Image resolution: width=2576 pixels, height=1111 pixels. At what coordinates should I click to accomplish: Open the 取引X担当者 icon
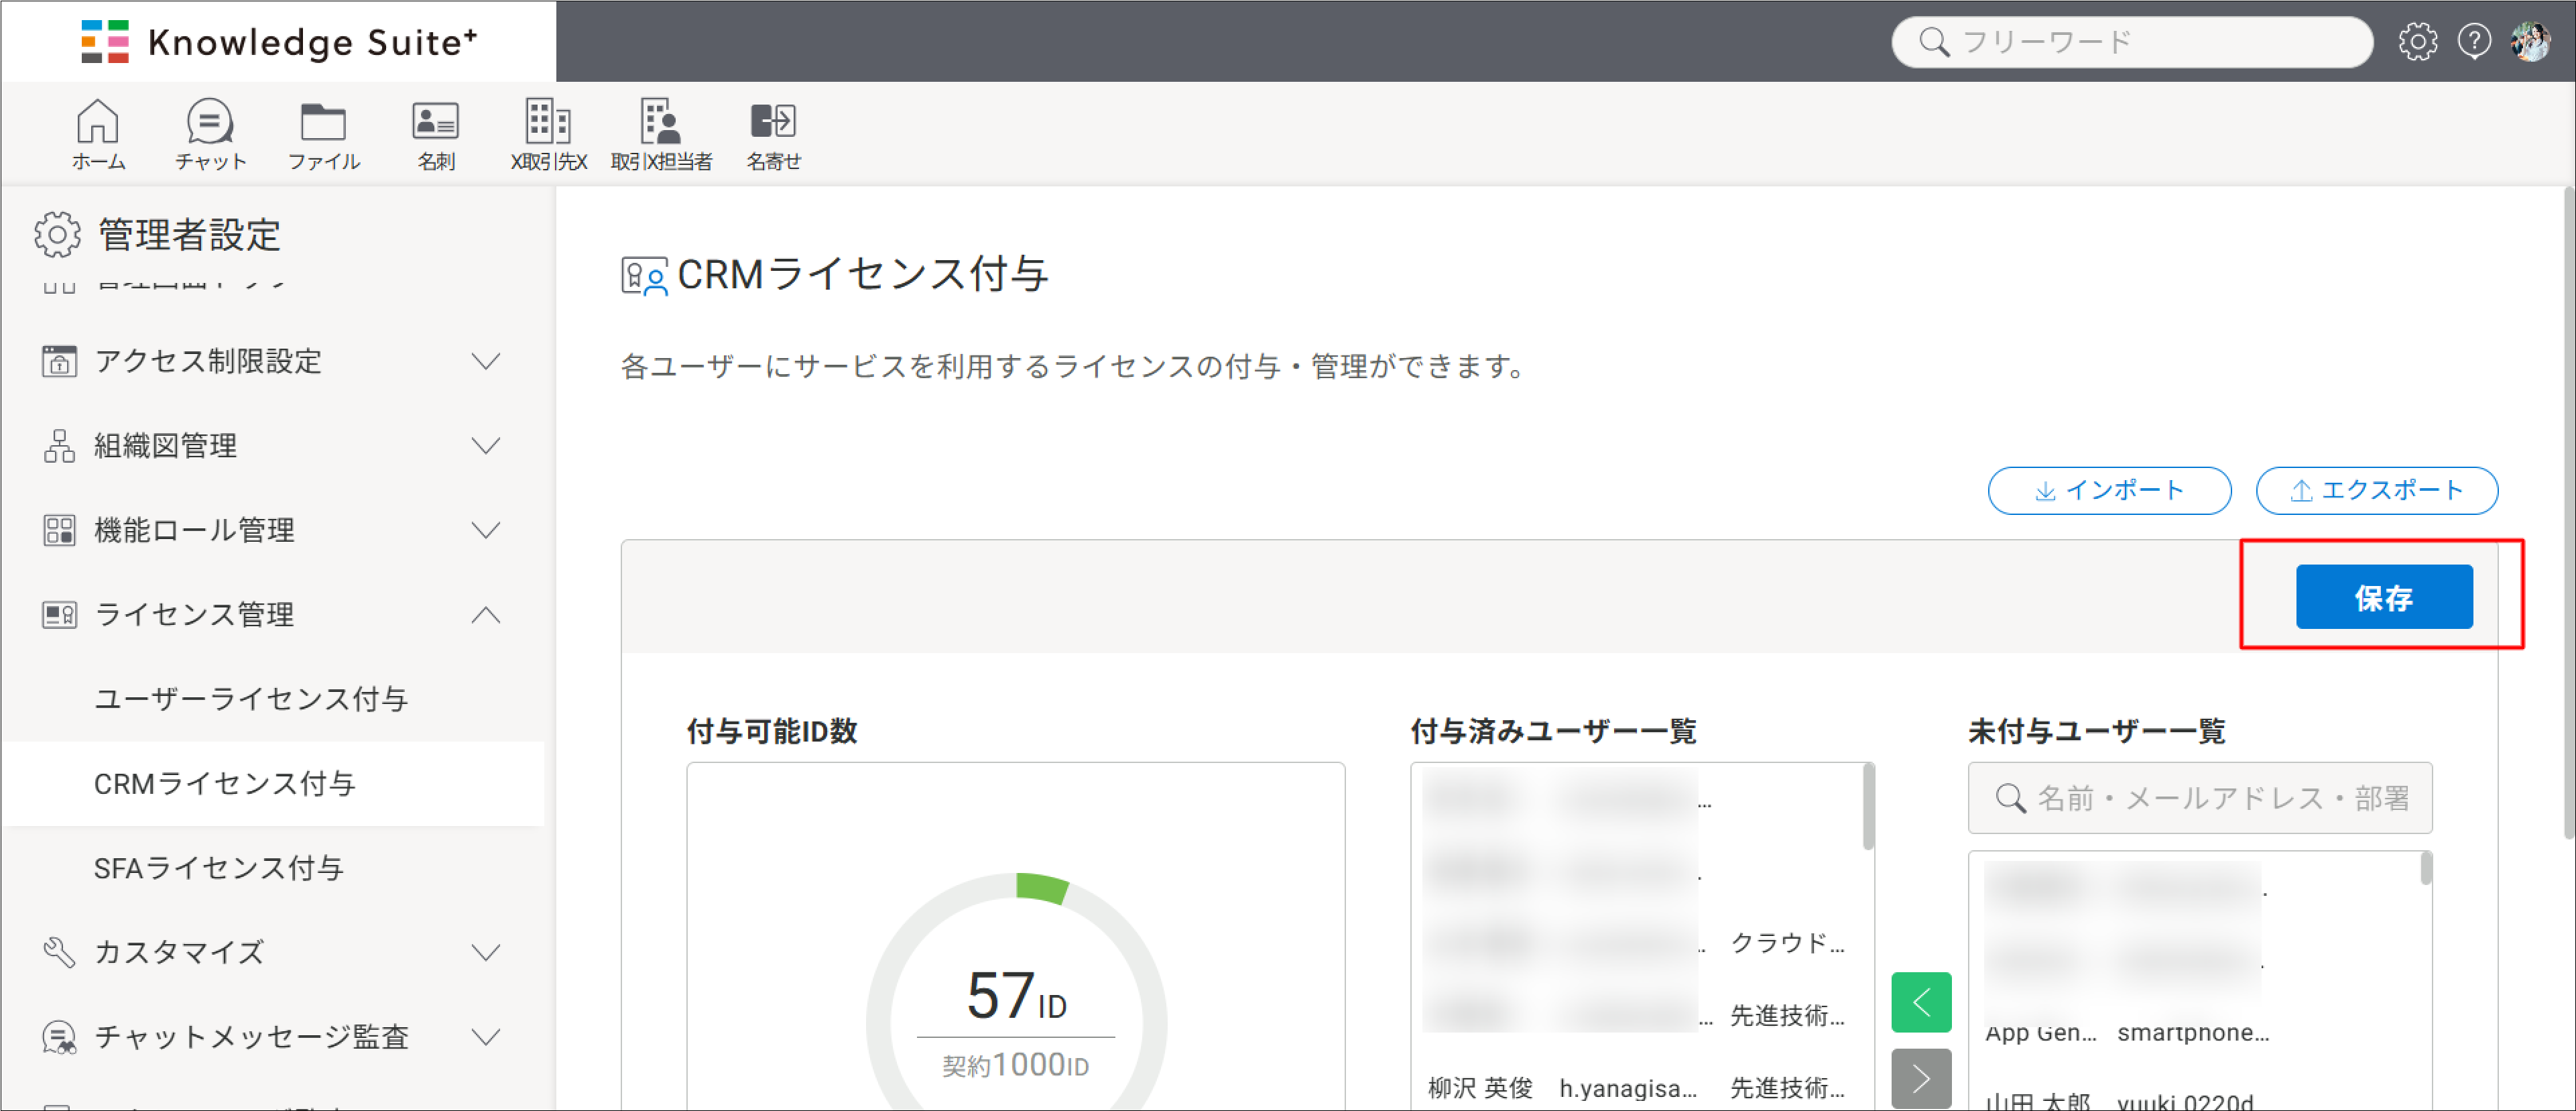click(x=661, y=122)
